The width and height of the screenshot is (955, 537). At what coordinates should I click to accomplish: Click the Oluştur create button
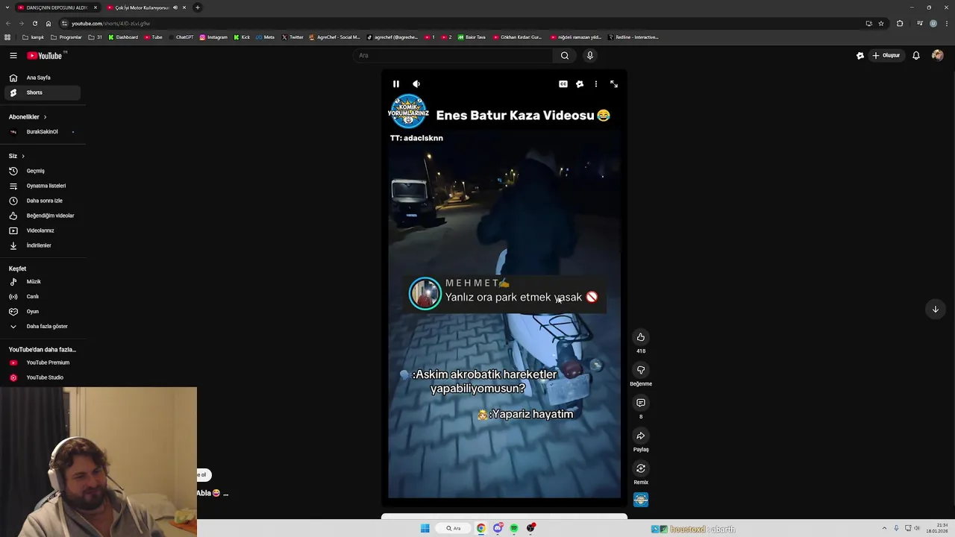[x=886, y=55]
